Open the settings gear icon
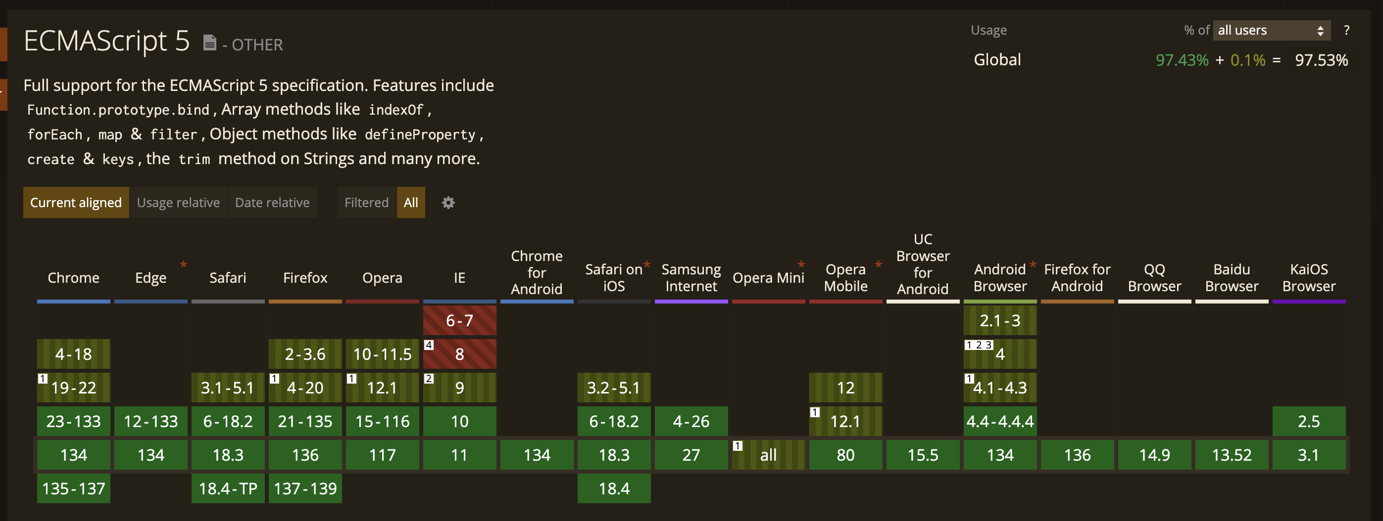The height and width of the screenshot is (521, 1383). coord(448,203)
